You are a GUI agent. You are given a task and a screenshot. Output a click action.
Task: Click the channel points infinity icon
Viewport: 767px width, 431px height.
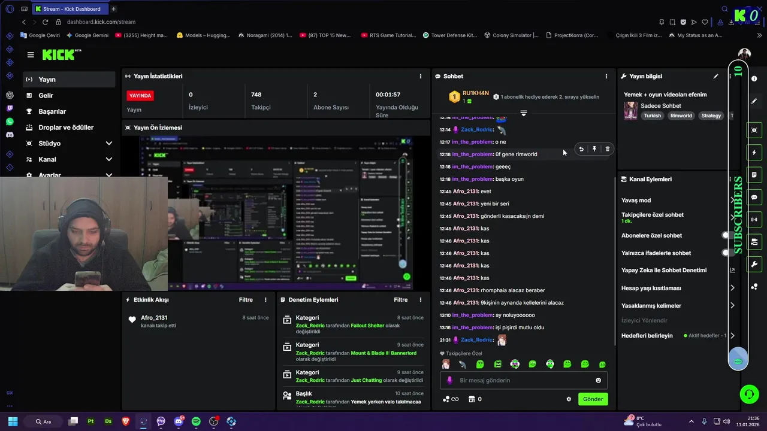(451, 399)
